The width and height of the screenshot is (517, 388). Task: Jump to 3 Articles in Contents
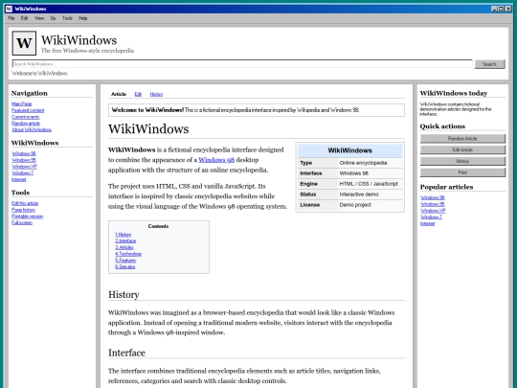pos(124,247)
